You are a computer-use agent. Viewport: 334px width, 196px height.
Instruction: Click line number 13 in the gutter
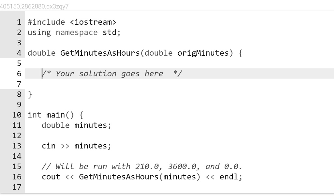(17, 146)
